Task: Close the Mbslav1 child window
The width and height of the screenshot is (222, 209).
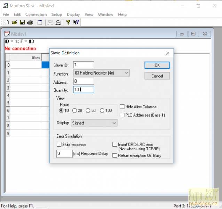Action: coord(205,34)
